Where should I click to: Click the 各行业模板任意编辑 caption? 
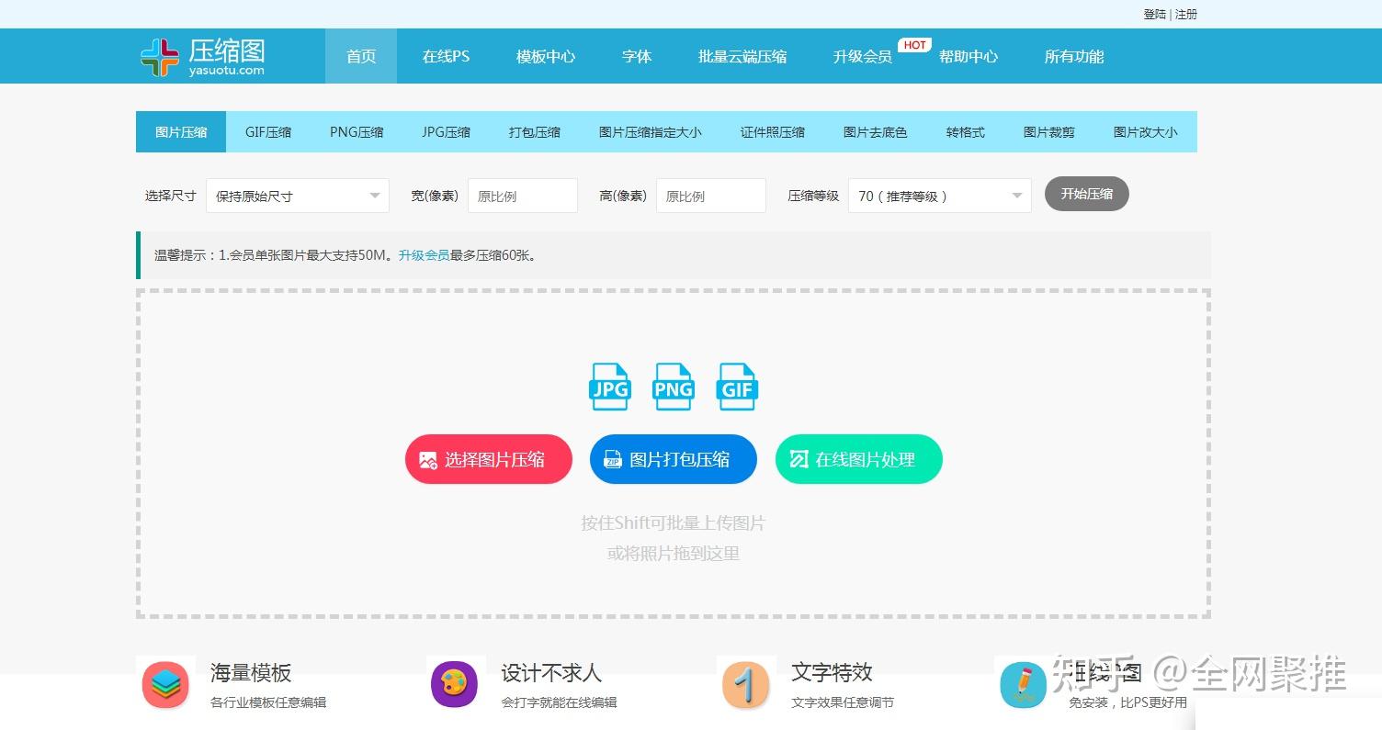pyautogui.click(x=268, y=702)
